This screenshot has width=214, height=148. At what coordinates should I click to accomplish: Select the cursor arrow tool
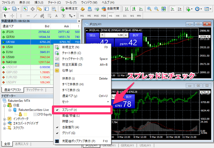(x=5, y=16)
